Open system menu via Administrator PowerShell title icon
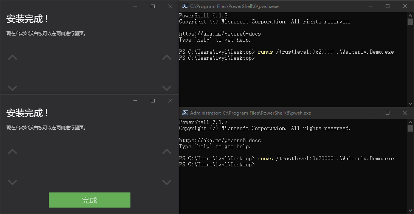This screenshot has height=214, width=414. coord(185,113)
